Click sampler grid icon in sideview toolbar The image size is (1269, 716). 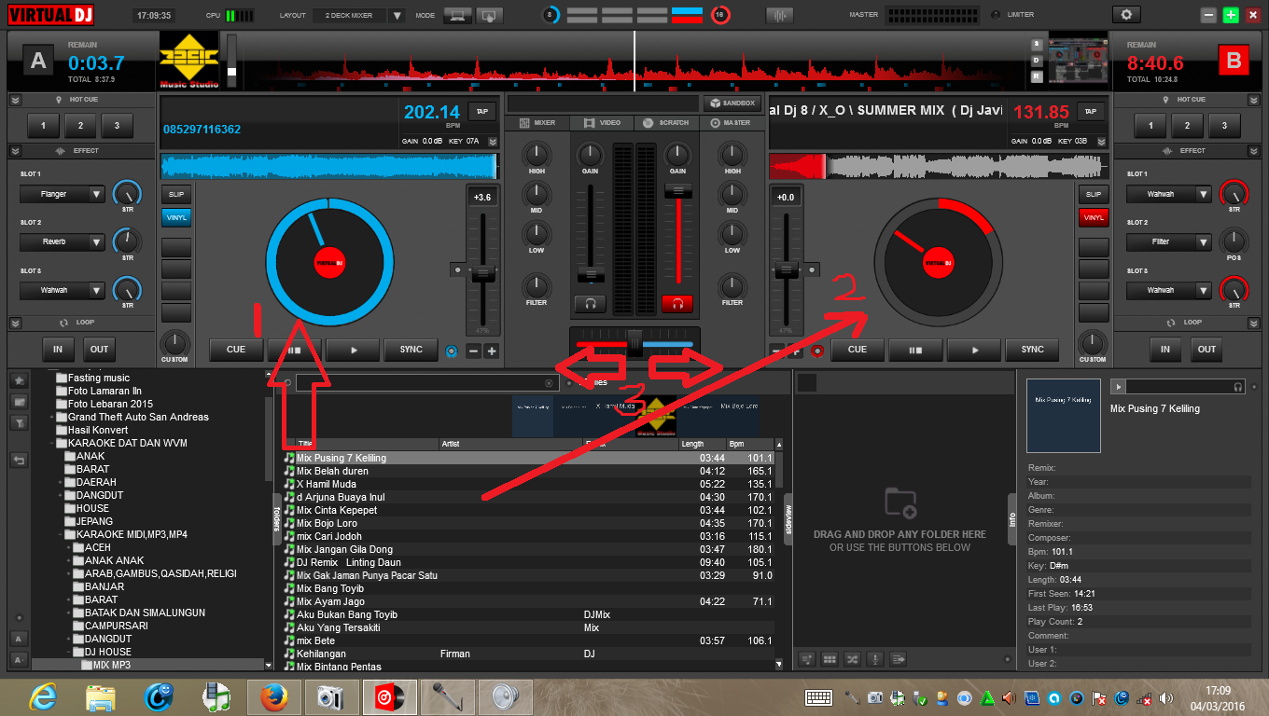[830, 659]
